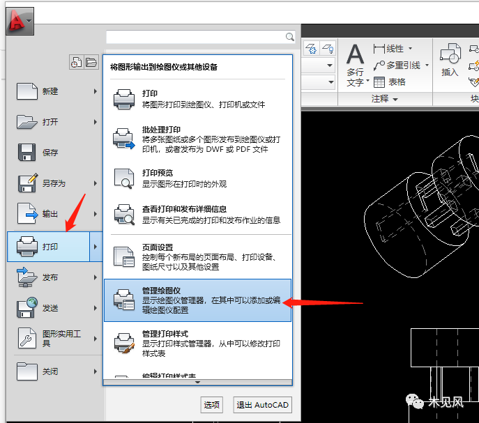Click the 打印预览 preview icon

pos(123,178)
